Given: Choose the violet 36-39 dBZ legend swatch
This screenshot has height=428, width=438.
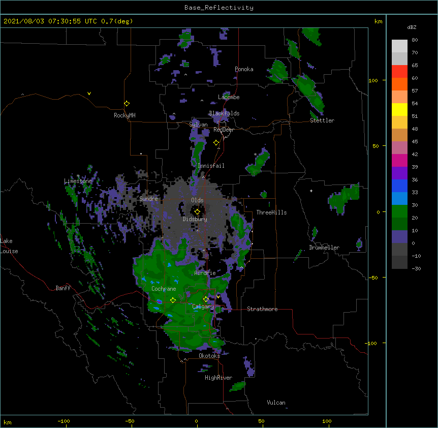Looking at the screenshot, I should point(399,173).
